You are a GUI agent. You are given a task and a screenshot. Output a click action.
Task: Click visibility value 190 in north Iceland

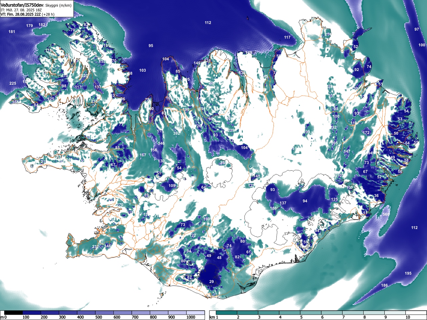pyautogui.click(x=186, y=109)
